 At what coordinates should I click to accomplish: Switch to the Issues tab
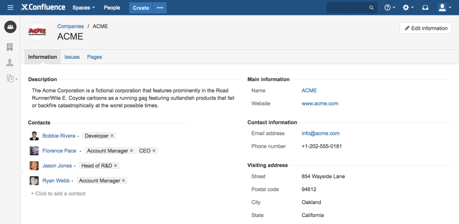click(72, 57)
